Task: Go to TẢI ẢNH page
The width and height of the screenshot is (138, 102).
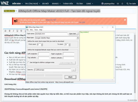Action: point(79,4)
